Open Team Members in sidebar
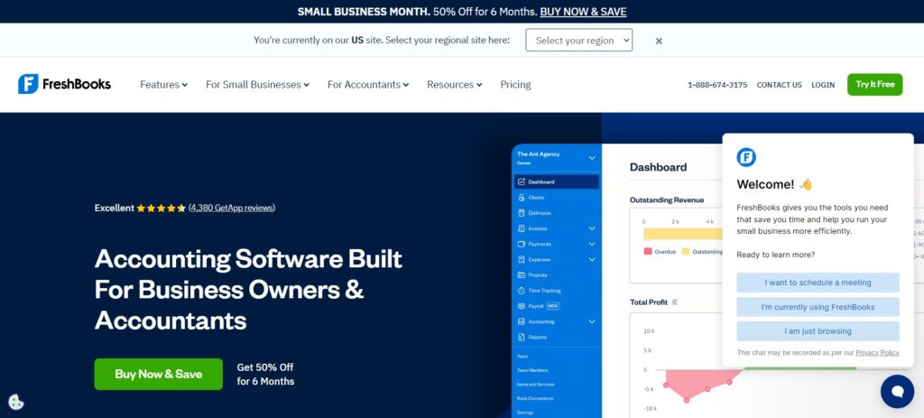This screenshot has height=418, width=924. (532, 370)
